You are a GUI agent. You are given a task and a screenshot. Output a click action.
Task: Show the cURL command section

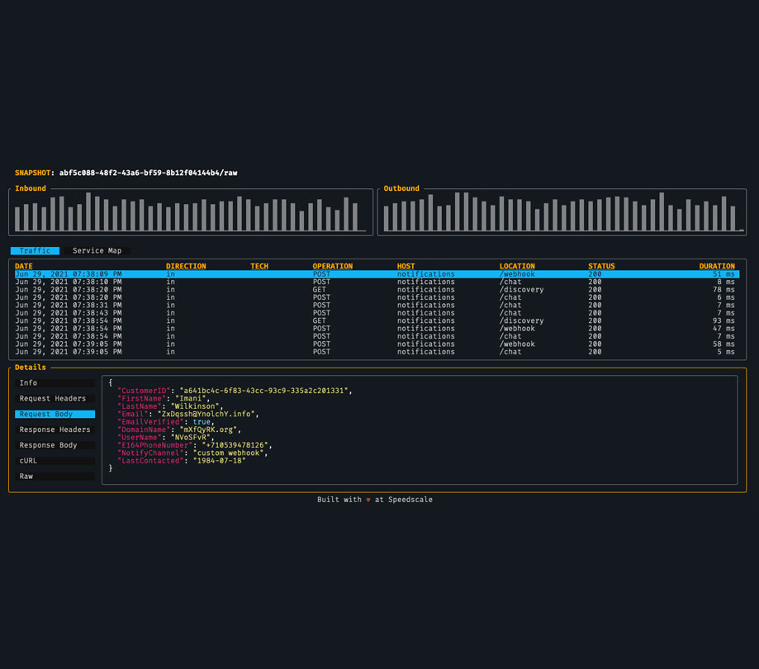click(x=55, y=461)
